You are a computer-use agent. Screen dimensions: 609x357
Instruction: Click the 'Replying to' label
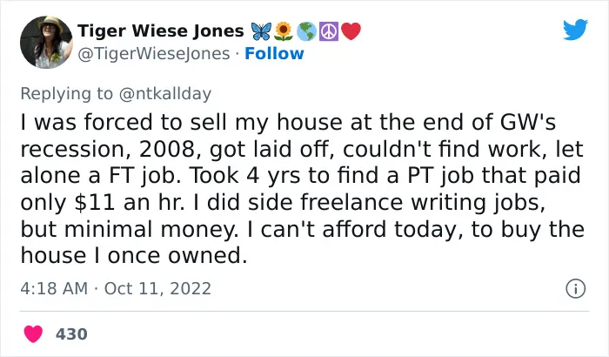pos(66,94)
